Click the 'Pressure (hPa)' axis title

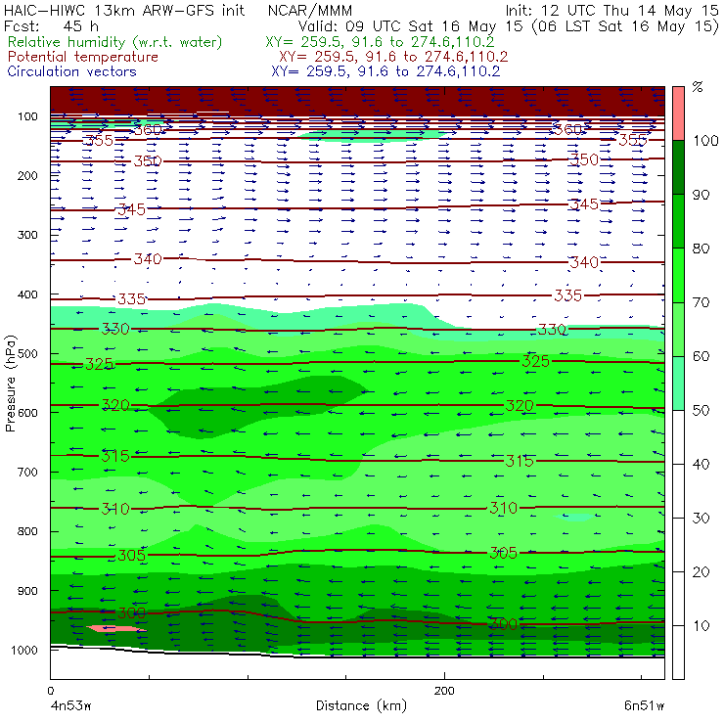(11, 384)
